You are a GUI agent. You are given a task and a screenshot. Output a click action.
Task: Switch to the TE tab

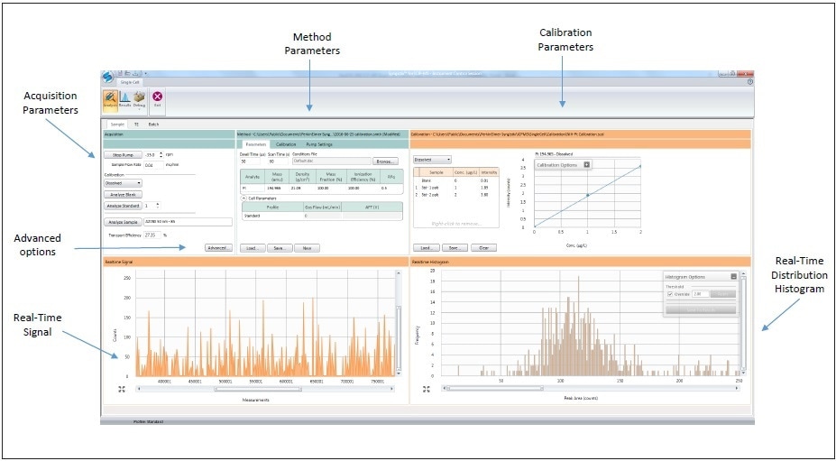coord(136,124)
